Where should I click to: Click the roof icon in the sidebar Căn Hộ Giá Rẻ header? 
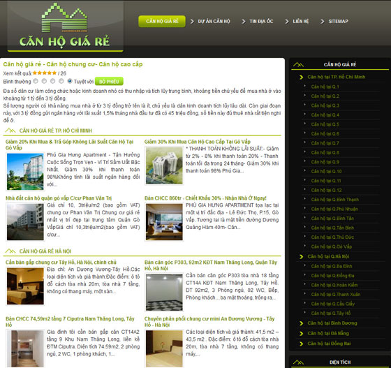299,64
